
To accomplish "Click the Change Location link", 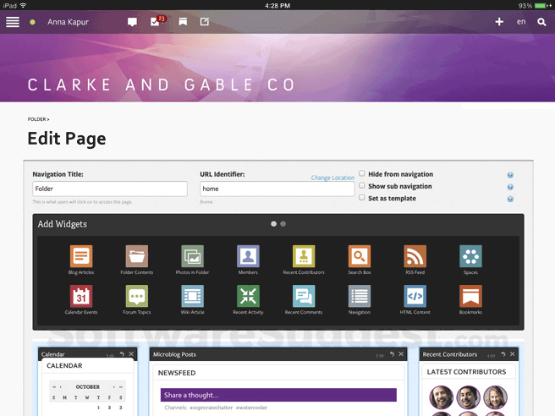I will tap(332, 178).
